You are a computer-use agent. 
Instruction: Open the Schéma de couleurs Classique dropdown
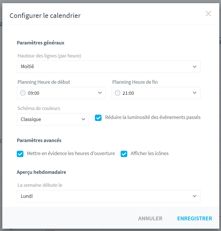pos(53,119)
